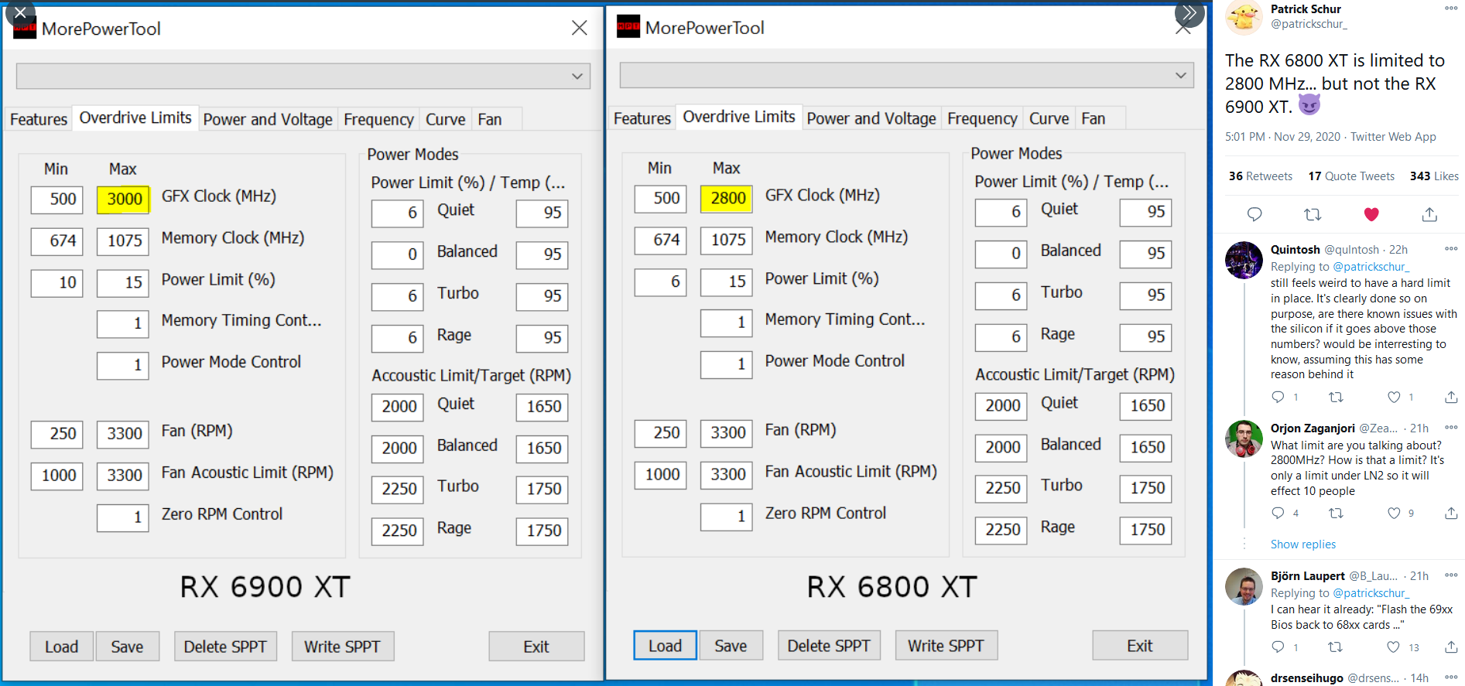Viewport: 1465px width, 686px height.
Task: Click Rage acoustic target 1750 in RX 6800 XT window
Action: pyautogui.click(x=1146, y=530)
